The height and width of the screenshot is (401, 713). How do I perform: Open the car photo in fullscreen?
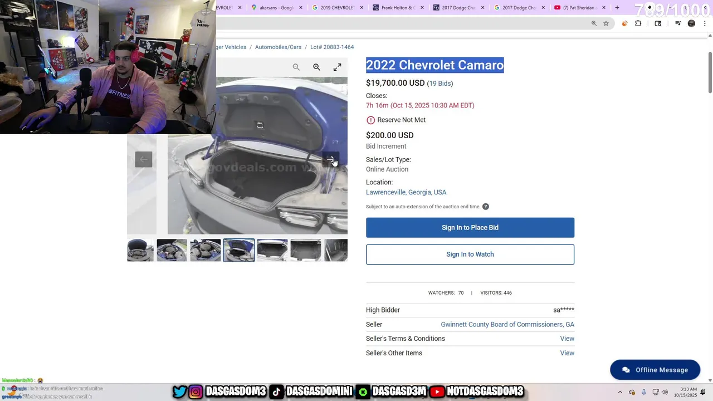tap(338, 67)
